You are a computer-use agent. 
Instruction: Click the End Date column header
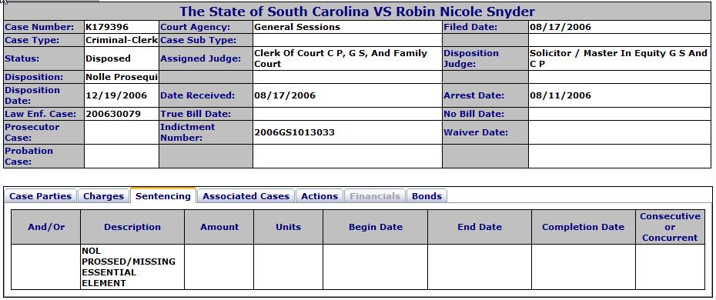tap(480, 227)
